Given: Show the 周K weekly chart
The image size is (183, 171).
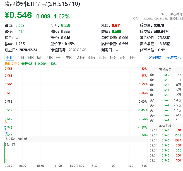Looking at the screenshot, I should pyautogui.click(x=40, y=57).
